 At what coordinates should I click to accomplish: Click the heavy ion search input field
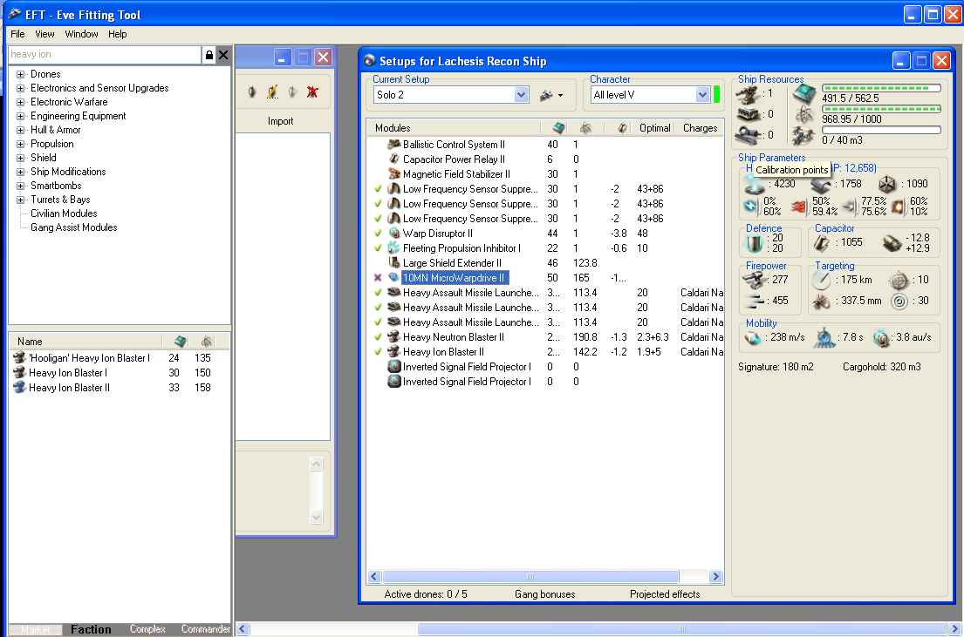[x=105, y=55]
